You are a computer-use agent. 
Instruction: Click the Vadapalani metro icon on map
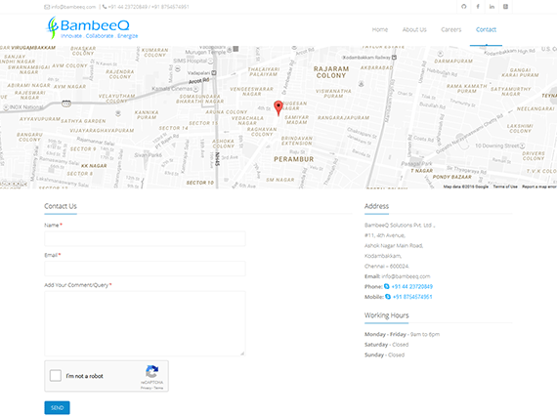[x=214, y=72]
